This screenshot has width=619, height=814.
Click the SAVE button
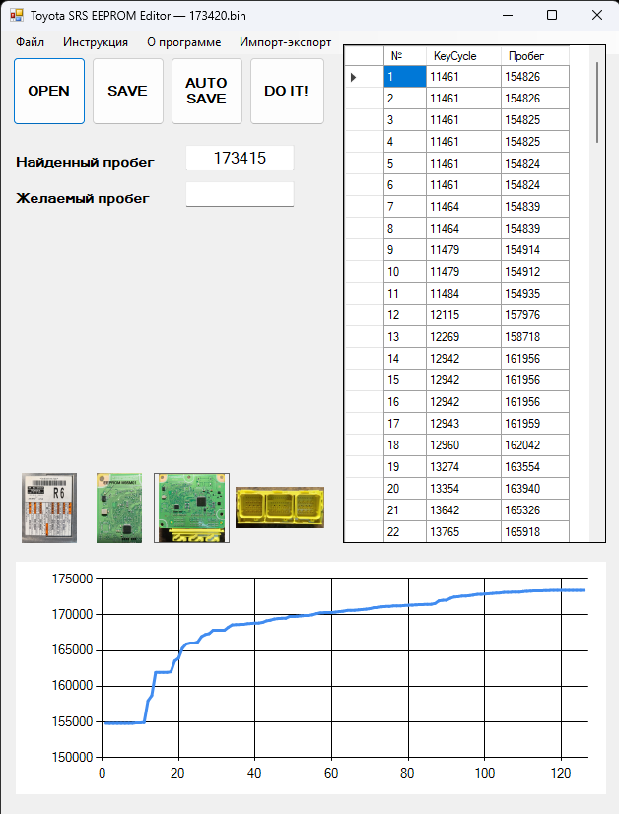[128, 91]
